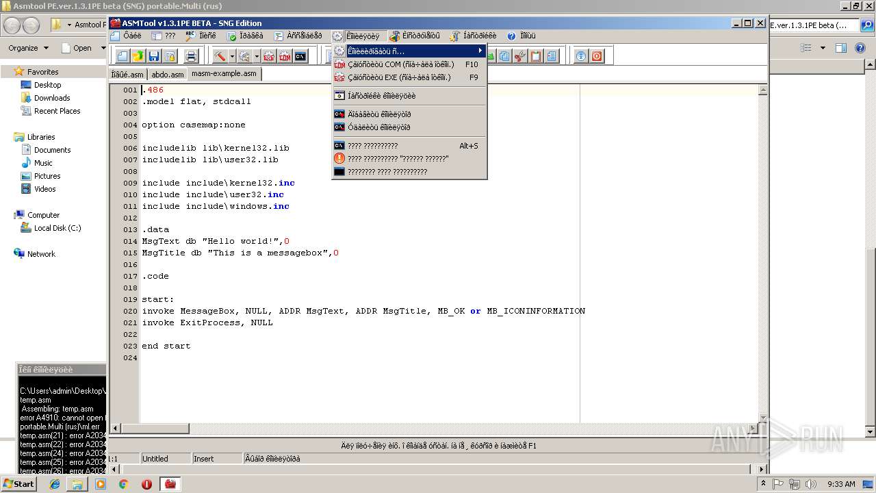Viewport: 876px width, 493px height.
Task: Click the Cut scissors toolbar icon
Action: (x=520, y=56)
